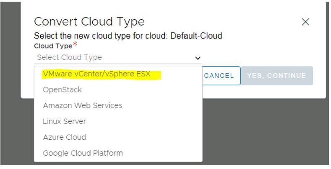Choose Azure Cloud from dropdown

[118, 137]
